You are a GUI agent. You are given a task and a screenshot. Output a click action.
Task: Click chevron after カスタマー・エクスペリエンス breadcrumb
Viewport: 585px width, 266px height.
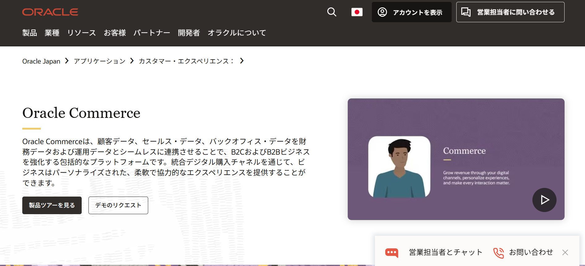pyautogui.click(x=242, y=61)
